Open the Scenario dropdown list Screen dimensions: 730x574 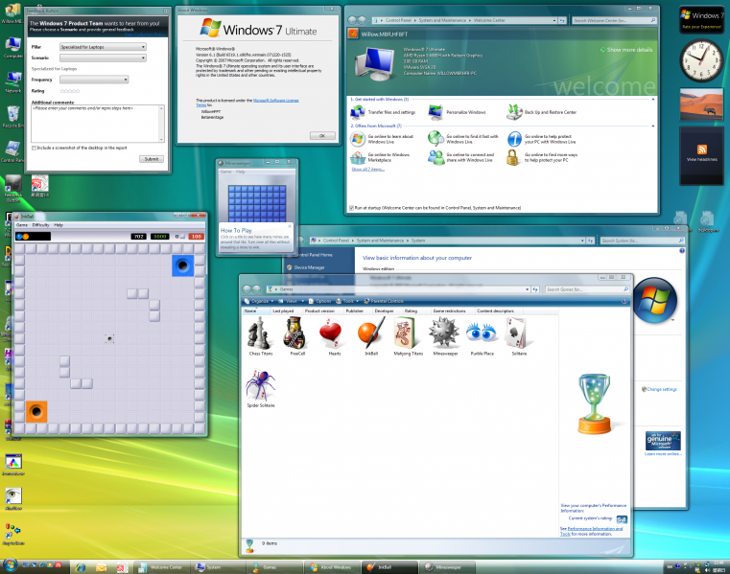point(102,57)
